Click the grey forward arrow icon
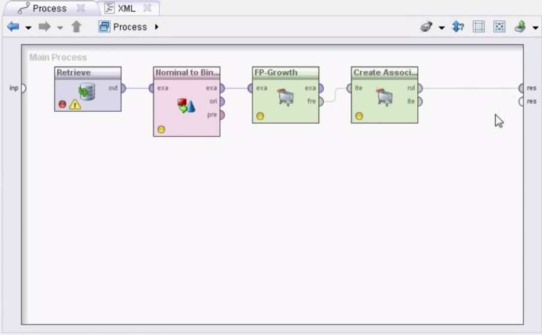Screen dimensions: 542x335 [44, 27]
